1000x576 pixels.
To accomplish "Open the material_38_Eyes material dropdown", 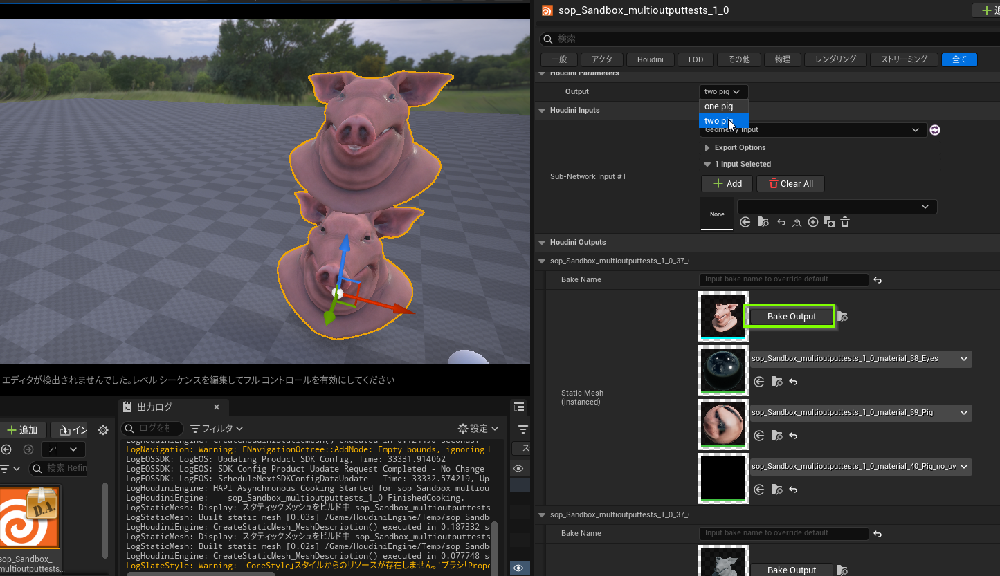I will pyautogui.click(x=964, y=359).
